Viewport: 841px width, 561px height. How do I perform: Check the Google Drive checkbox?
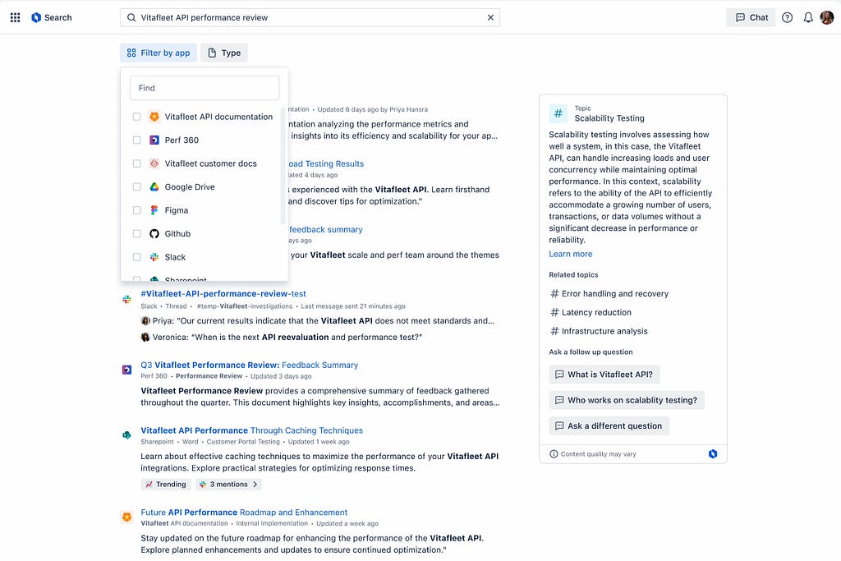(137, 186)
